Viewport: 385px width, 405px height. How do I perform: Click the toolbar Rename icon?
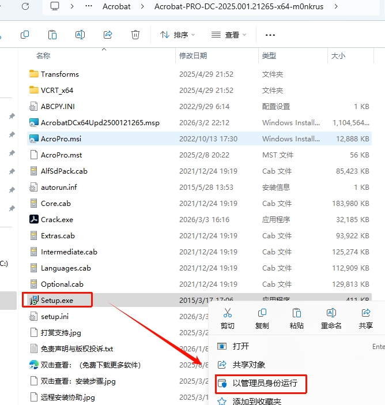(80, 35)
